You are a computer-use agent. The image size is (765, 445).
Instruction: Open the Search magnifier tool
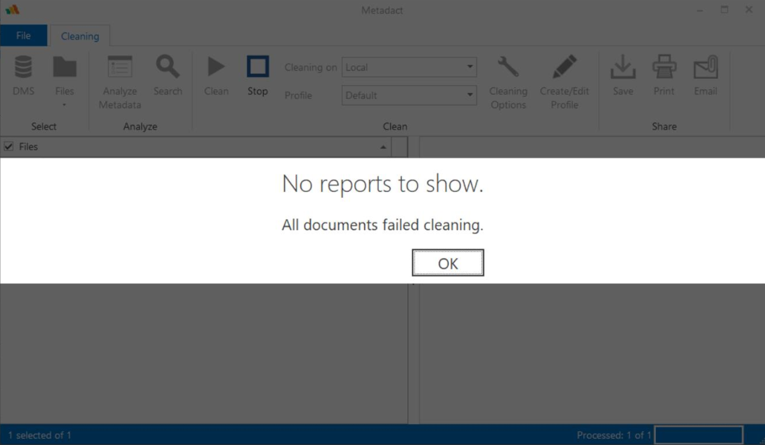click(168, 76)
